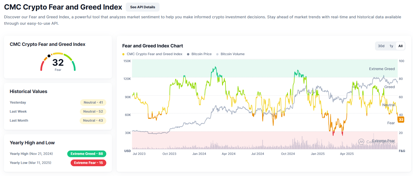413x176 pixels.
Task: Toggle CMC Crypto Fear and Greed Index legend
Action: point(154,54)
